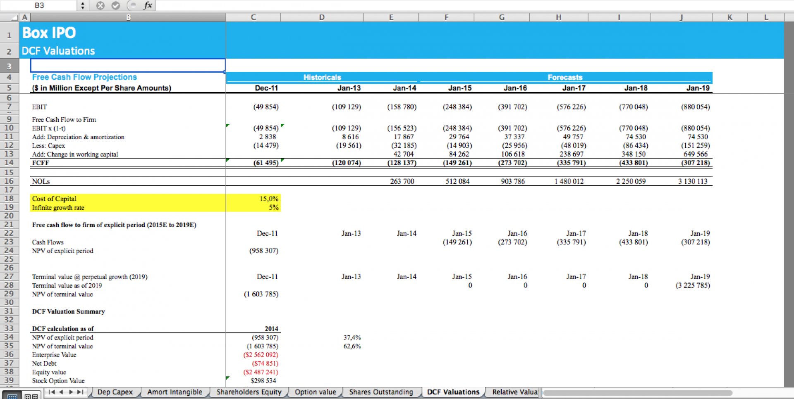The height and width of the screenshot is (399, 794).
Task: Select column L header
Action: pyautogui.click(x=766, y=17)
